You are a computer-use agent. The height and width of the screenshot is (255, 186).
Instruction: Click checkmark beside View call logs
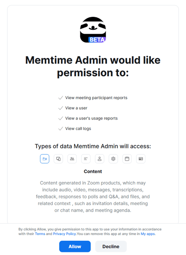(61, 129)
